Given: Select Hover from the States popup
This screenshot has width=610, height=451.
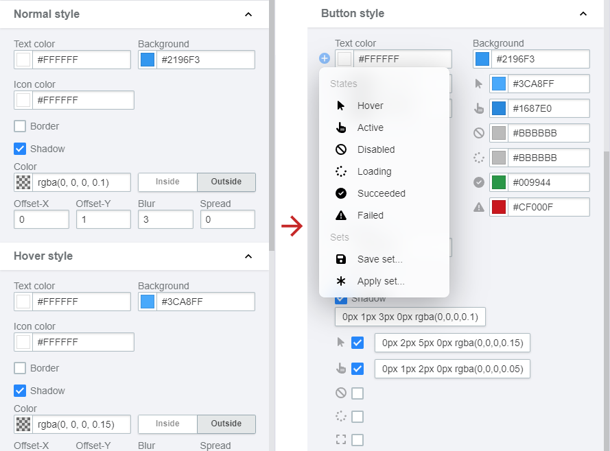Looking at the screenshot, I should click(x=371, y=106).
